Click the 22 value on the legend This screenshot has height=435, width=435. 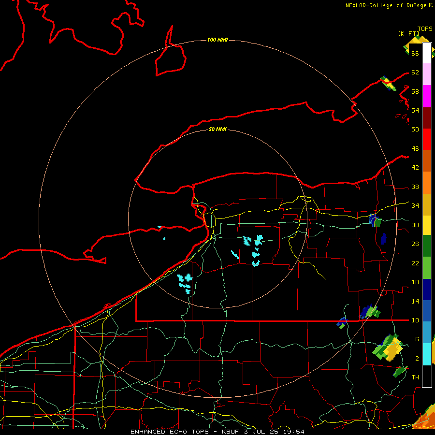pyautogui.click(x=415, y=263)
